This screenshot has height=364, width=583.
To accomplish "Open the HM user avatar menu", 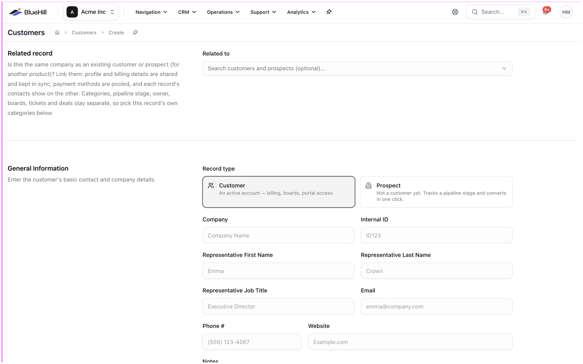I will 566,12.
